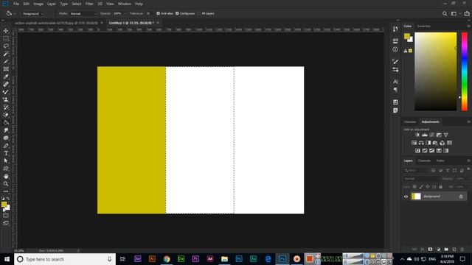The image size is (472, 265).
Task: Open the layer blend mode dropdown
Action: (x=421, y=178)
